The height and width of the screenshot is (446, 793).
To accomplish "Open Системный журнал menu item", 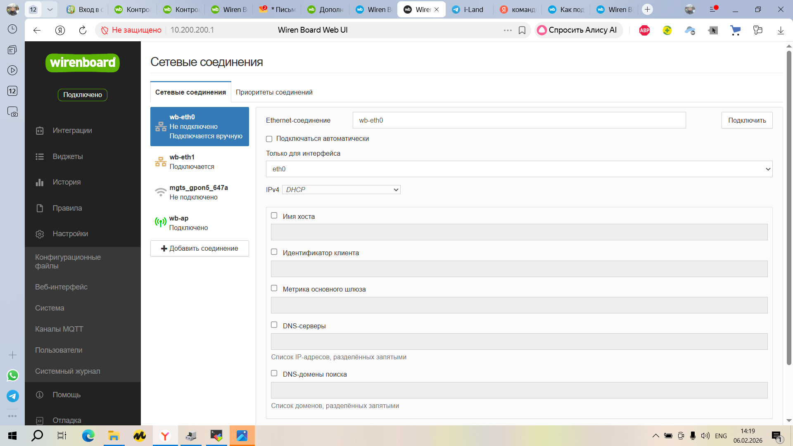I will (68, 371).
